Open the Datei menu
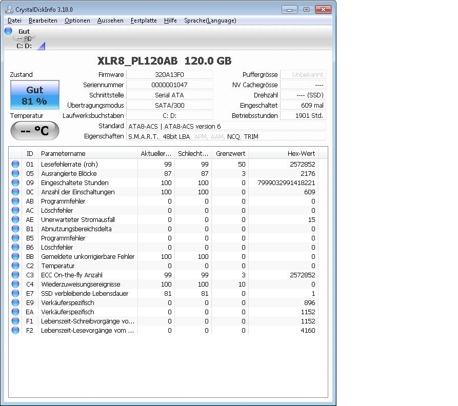 (x=14, y=21)
